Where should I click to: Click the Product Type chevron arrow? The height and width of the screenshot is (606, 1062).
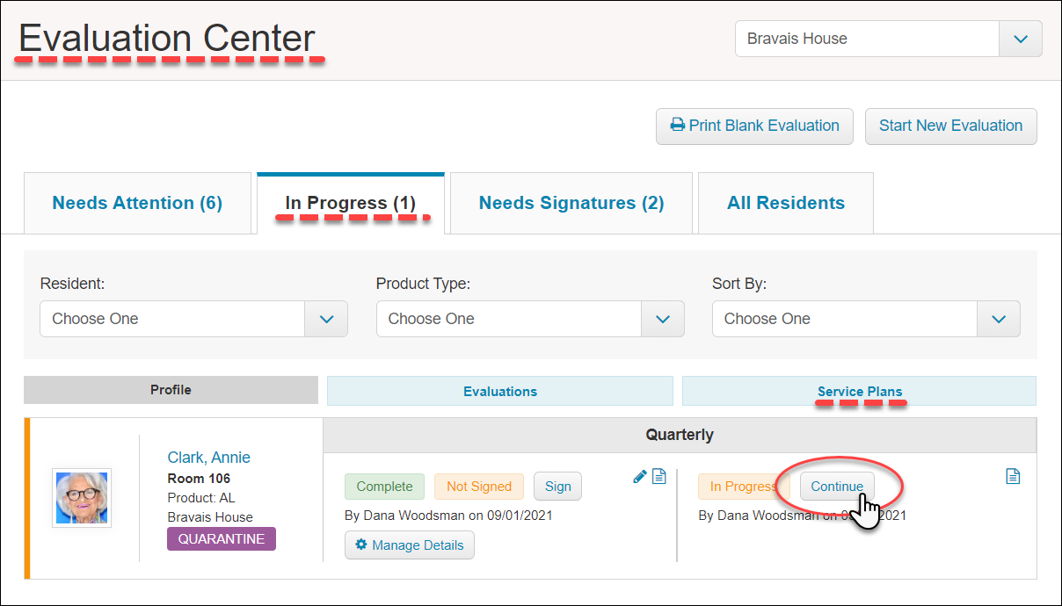(663, 319)
